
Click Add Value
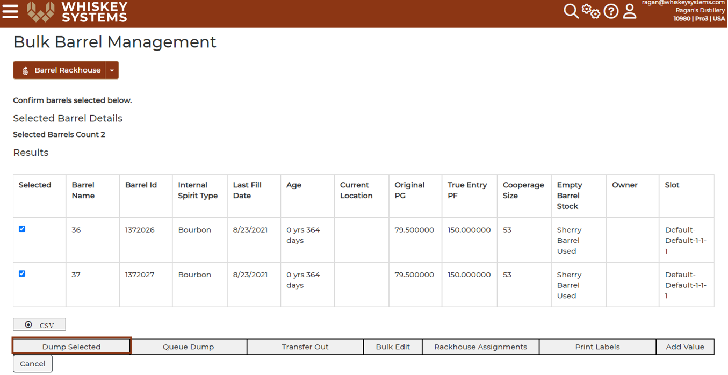coord(685,347)
